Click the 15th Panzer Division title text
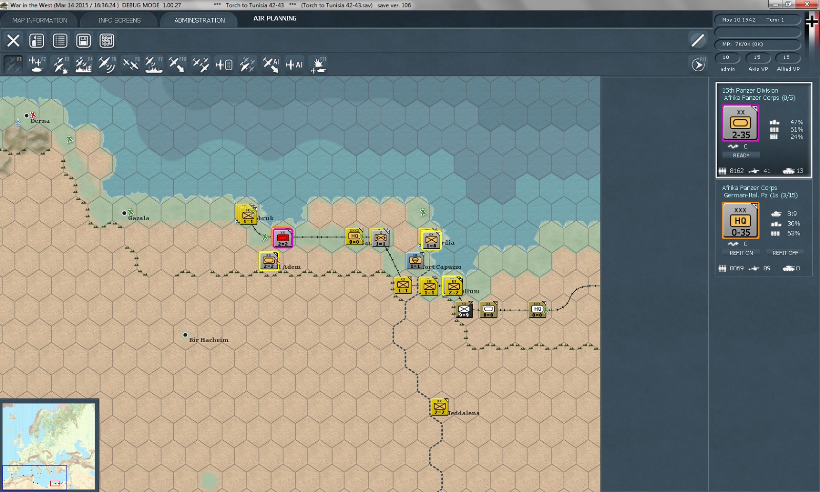820x492 pixels. (x=750, y=90)
